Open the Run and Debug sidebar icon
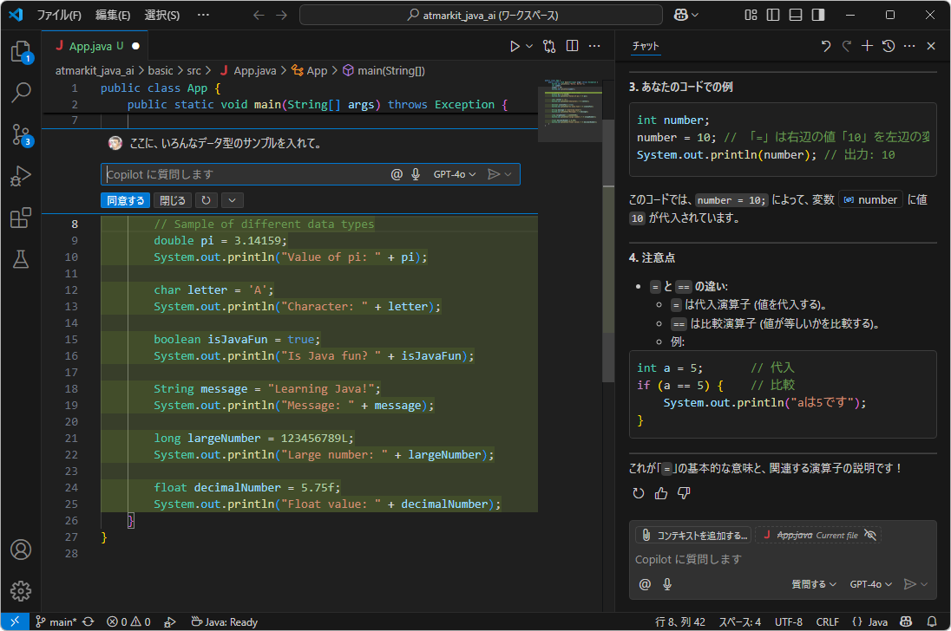Screen dimensions: 951x631 (20, 177)
